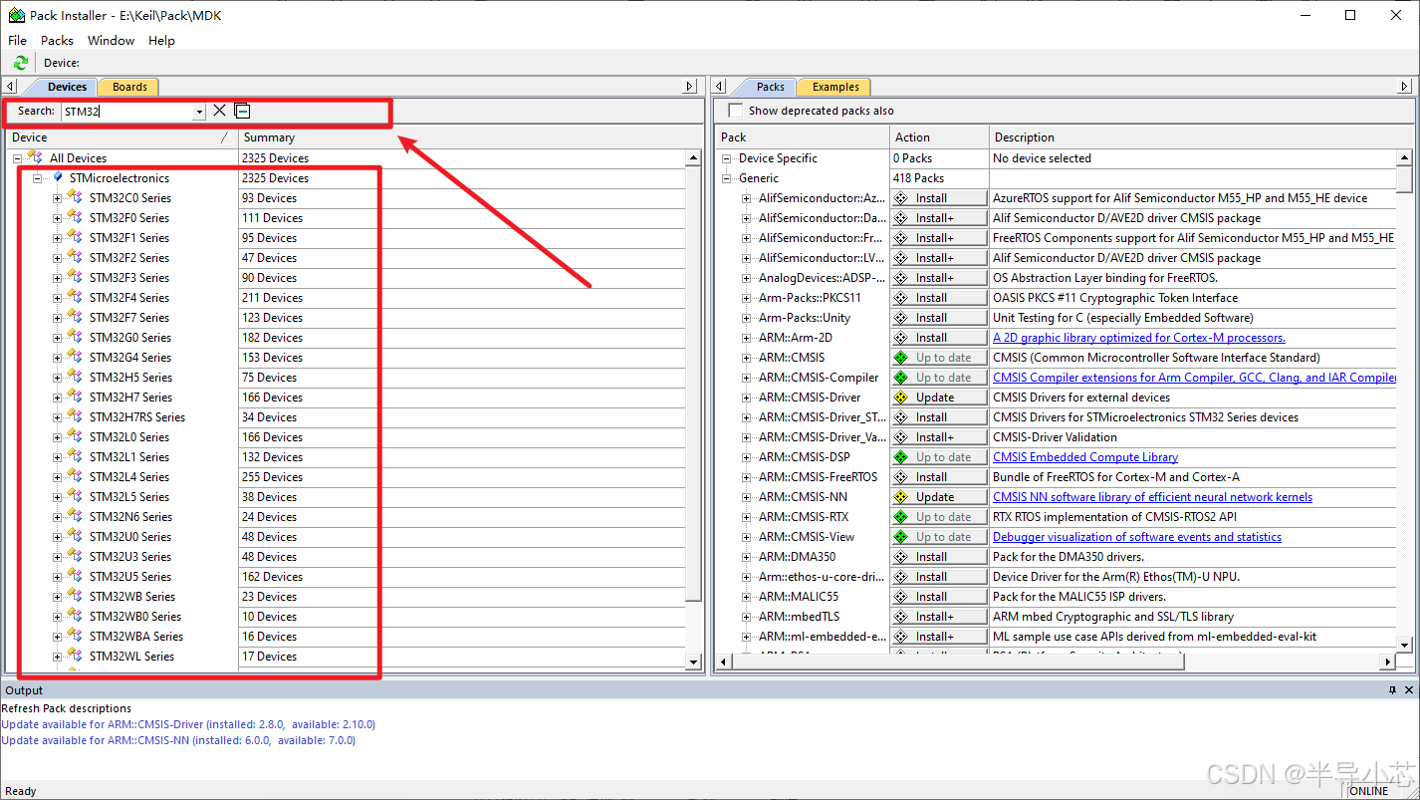Click the STM32C0 Series device icon
Viewport: 1420px width, 800px height.
[76, 197]
